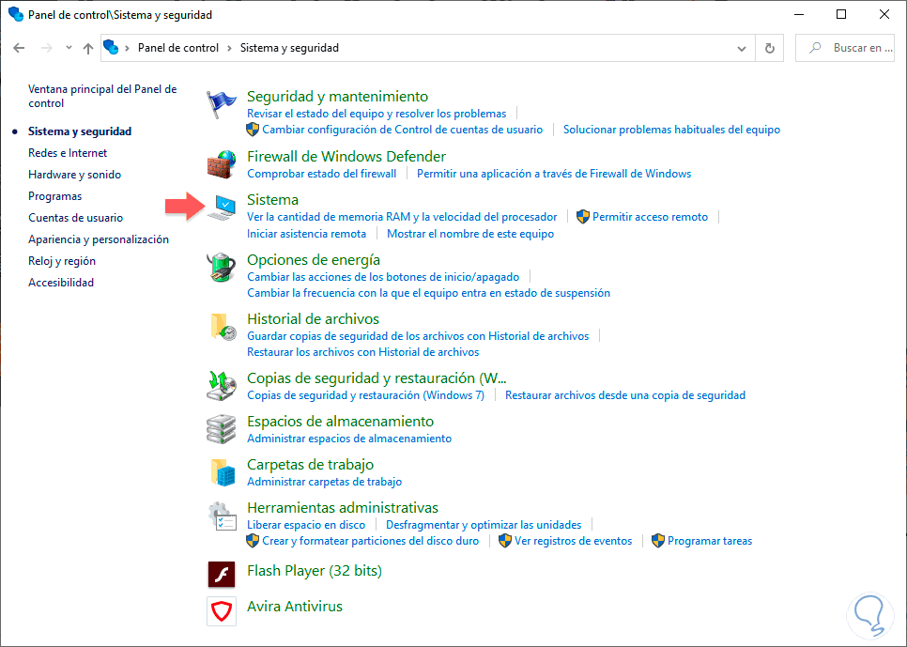
Task: Select Sistema y seguridad in the breadcrumb
Action: click(289, 48)
